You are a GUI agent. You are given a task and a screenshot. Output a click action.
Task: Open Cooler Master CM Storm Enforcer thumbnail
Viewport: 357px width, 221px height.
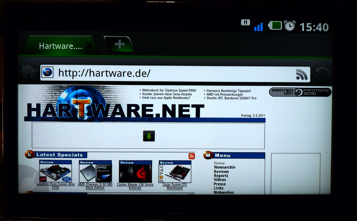(135, 172)
